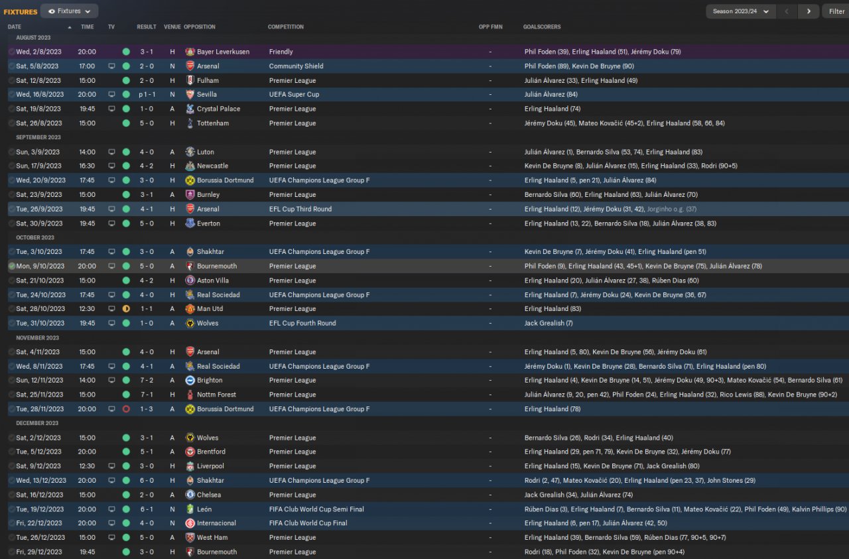Open the Tottenham opposition name link
The width and height of the screenshot is (849, 559).
[x=213, y=123]
